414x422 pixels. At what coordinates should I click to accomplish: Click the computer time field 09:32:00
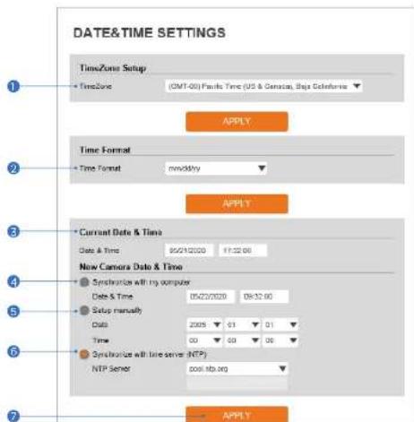point(264,297)
